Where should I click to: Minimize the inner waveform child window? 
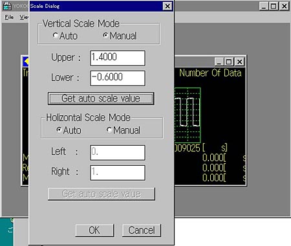coord(219,62)
